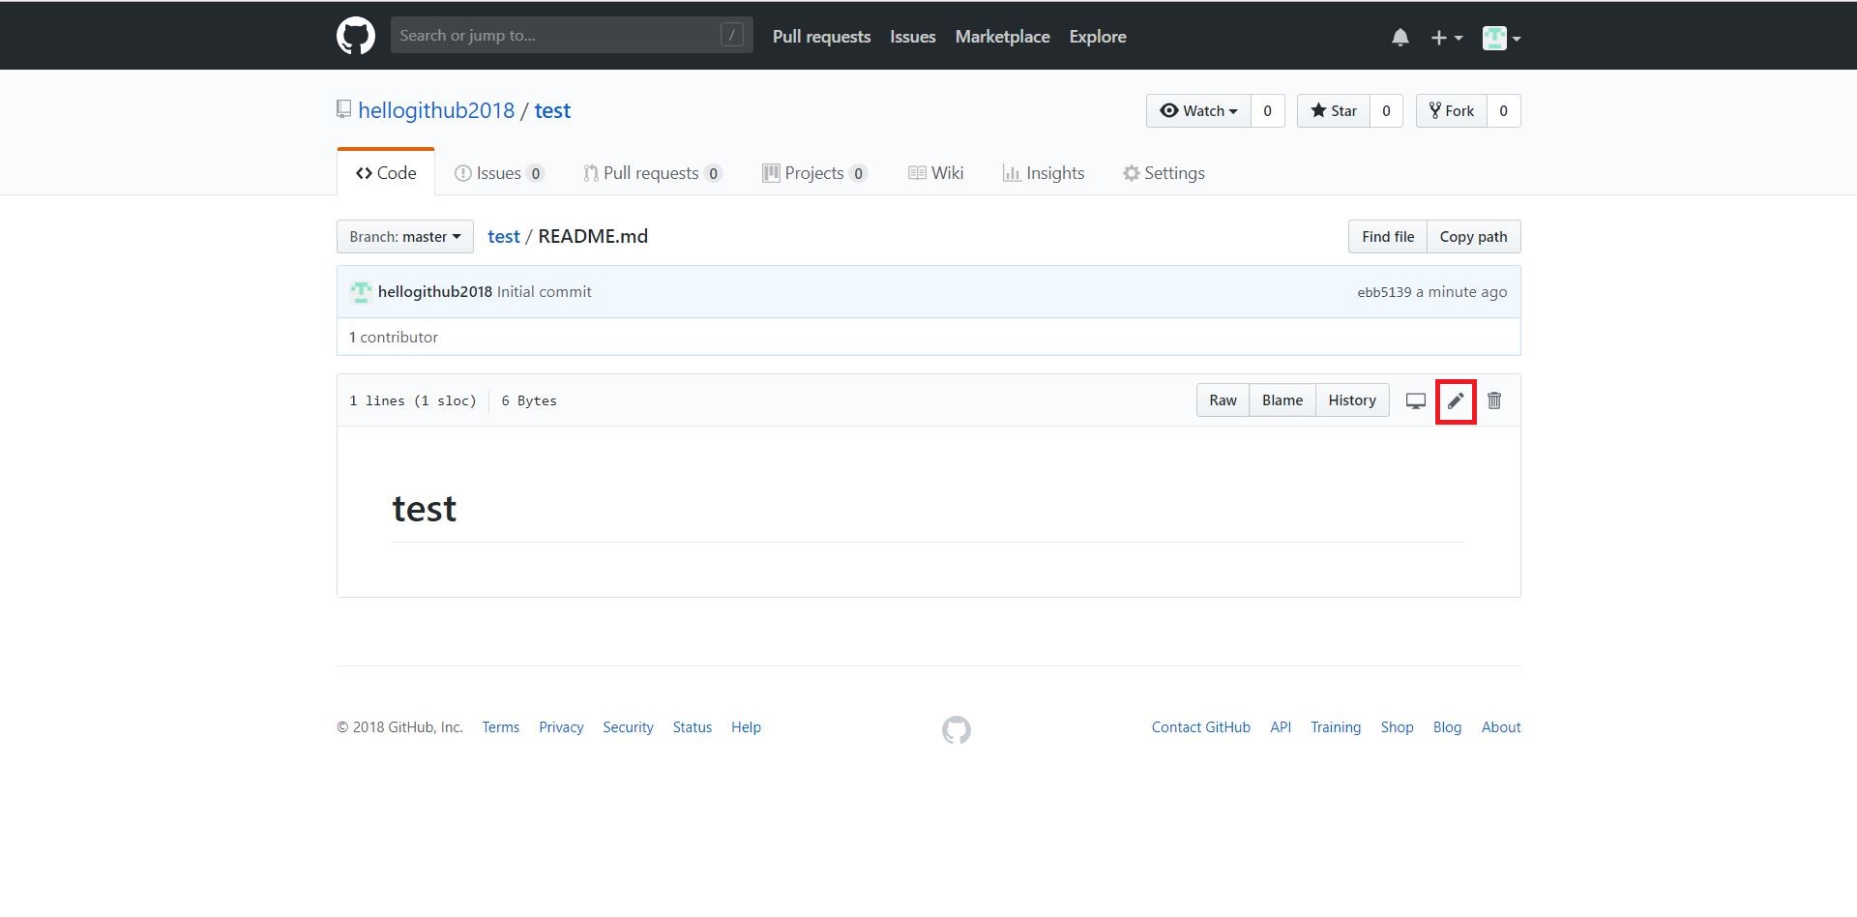Click the repository book icon
The height and width of the screenshot is (917, 1857).
tap(343, 109)
